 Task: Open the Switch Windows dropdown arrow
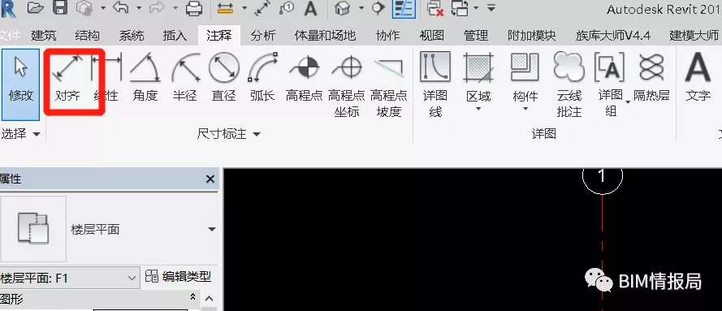(x=476, y=8)
